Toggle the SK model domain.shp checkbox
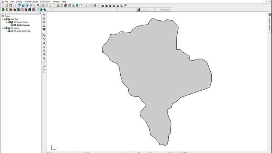Image resolution: width=272 pixels, height=153 pixels. (9, 31)
